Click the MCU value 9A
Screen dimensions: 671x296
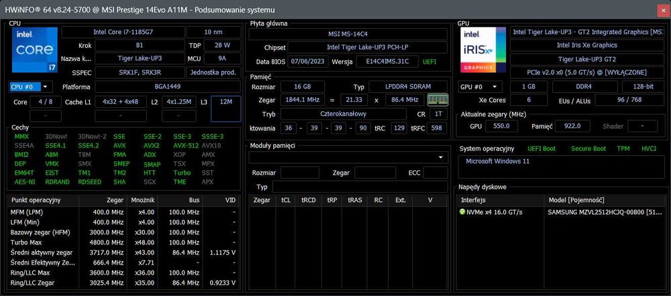pyautogui.click(x=222, y=58)
